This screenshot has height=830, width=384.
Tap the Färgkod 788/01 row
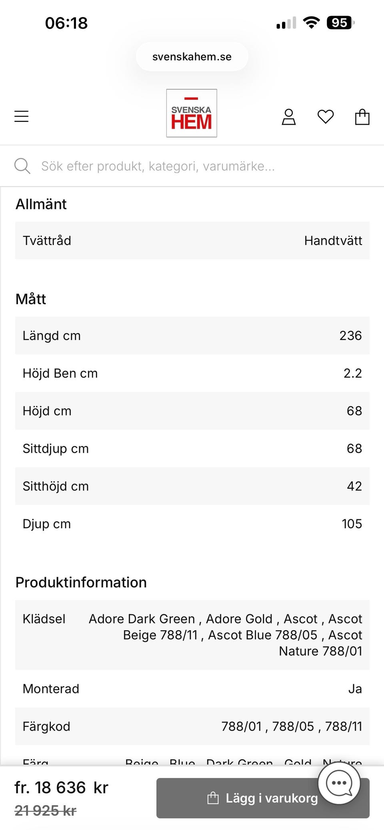(x=192, y=726)
